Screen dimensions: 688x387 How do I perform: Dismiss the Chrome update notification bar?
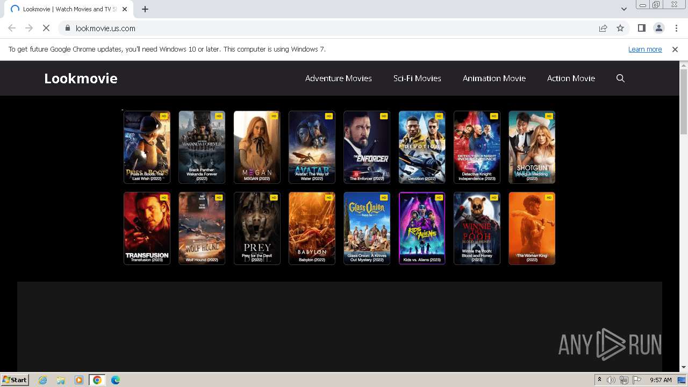tap(675, 49)
